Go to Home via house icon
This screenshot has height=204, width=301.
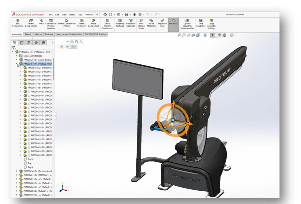pos(105,14)
